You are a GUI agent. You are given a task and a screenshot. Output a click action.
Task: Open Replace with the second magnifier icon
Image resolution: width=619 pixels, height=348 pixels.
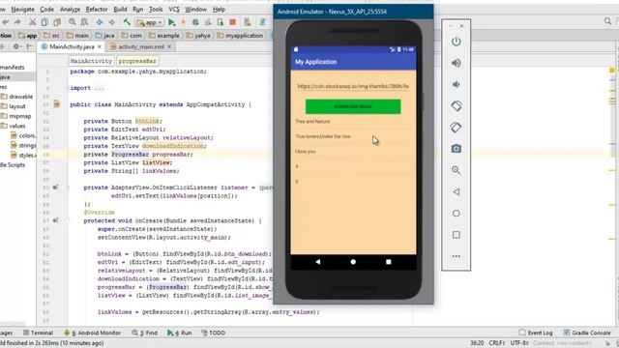[84, 22]
